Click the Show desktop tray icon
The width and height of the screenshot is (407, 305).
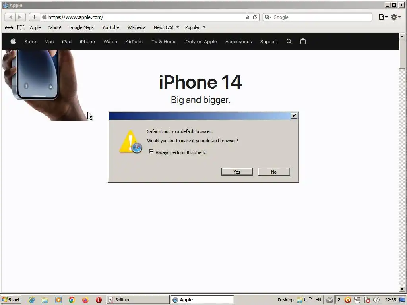click(403, 300)
